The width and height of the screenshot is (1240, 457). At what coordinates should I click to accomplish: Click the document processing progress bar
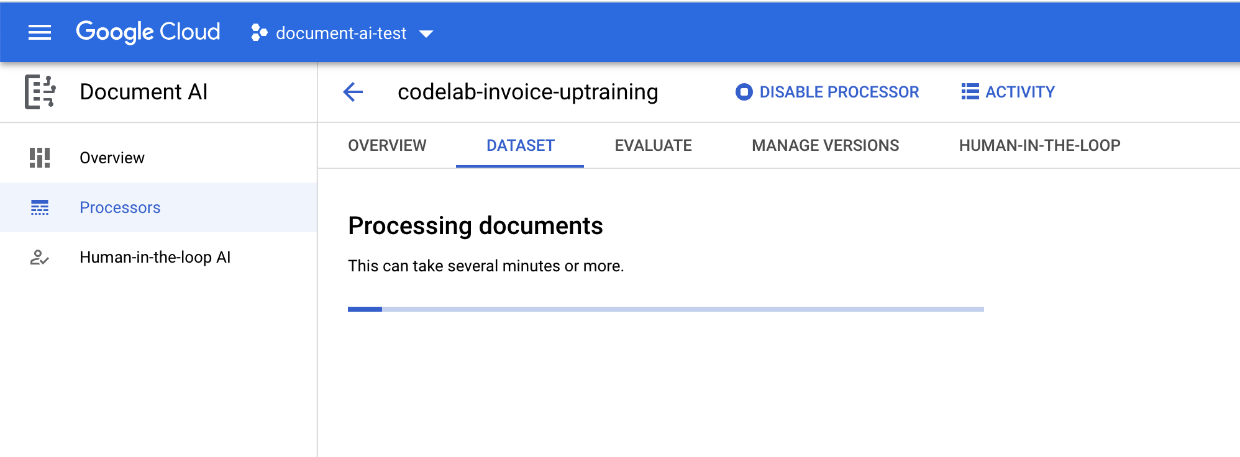point(666,309)
